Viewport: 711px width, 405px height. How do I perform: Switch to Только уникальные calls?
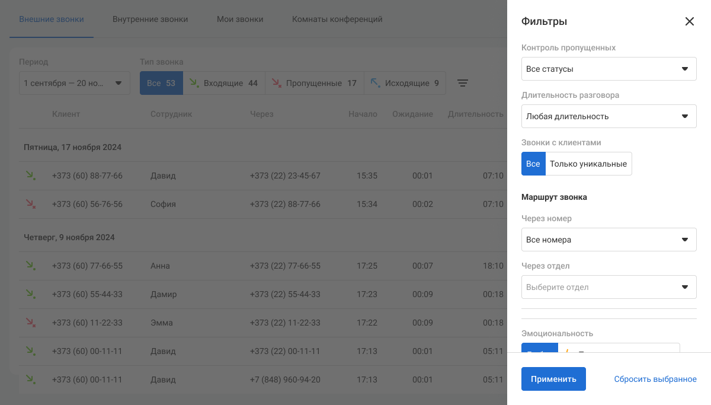pyautogui.click(x=588, y=164)
